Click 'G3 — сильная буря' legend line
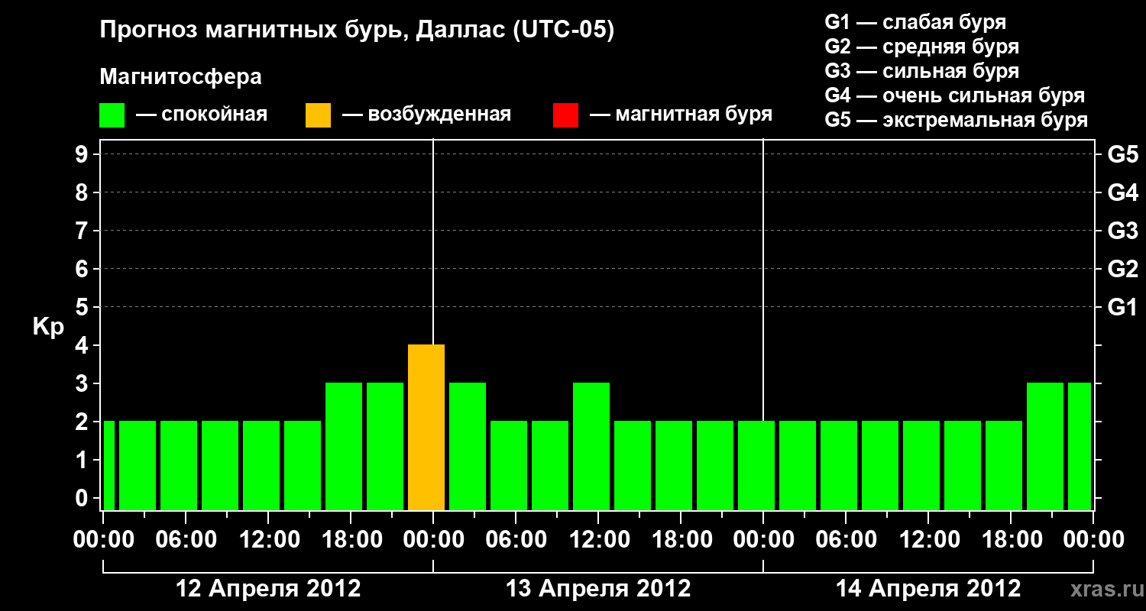This screenshot has height=611, width=1146. coord(921,71)
